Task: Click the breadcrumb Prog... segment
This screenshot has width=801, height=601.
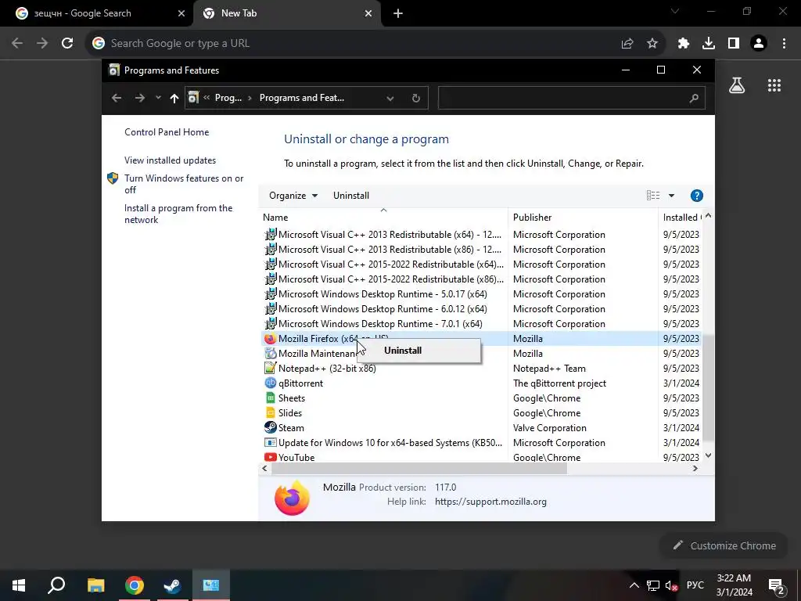Action: [x=228, y=98]
